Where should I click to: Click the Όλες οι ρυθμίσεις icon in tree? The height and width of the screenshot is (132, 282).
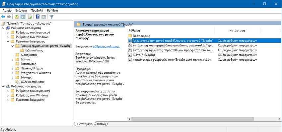pyautogui.click(x=18, y=82)
